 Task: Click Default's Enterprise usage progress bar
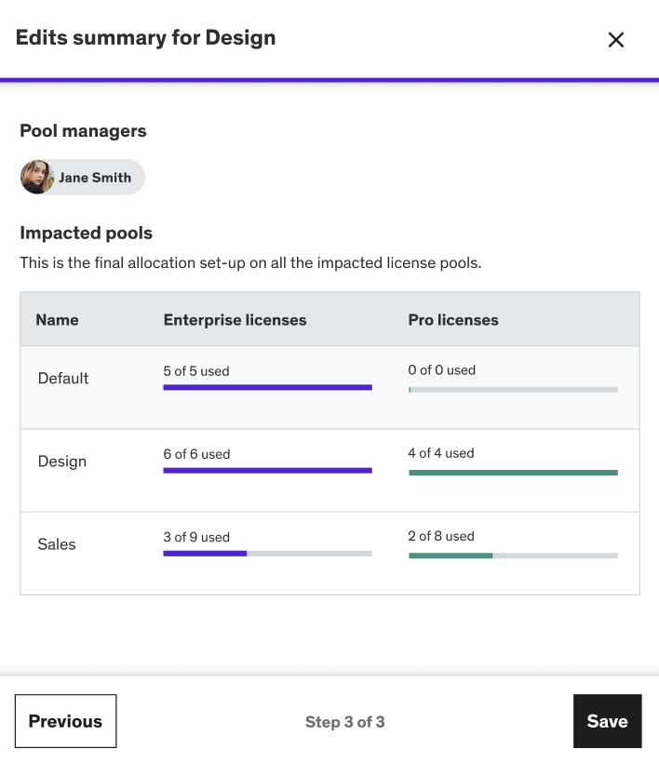(x=267, y=387)
